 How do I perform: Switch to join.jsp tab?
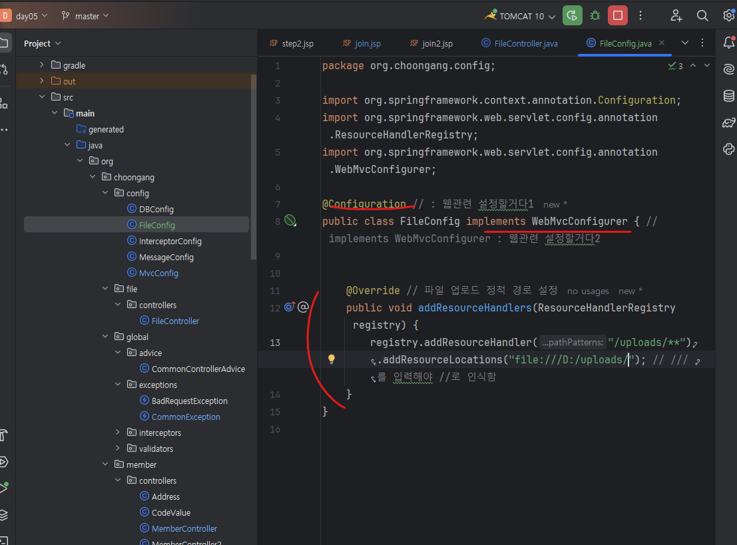362,43
